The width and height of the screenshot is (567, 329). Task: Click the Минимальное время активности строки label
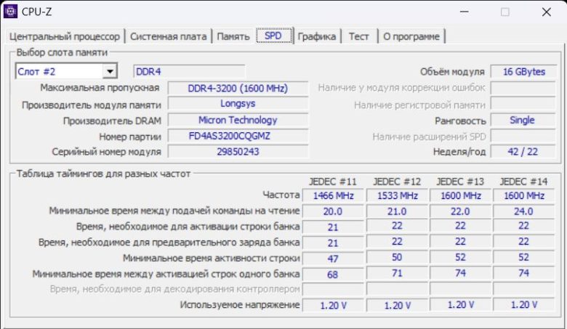pos(212,259)
